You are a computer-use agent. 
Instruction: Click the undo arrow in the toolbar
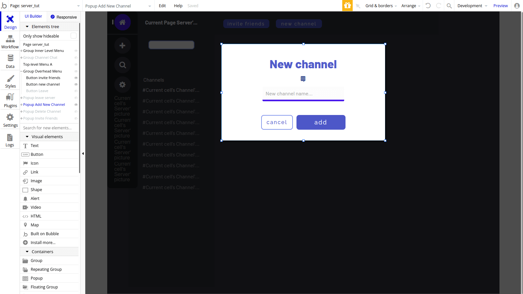(428, 6)
